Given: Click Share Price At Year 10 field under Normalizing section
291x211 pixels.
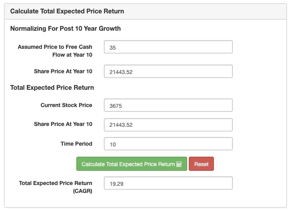Looking at the screenshot, I should point(168,72).
